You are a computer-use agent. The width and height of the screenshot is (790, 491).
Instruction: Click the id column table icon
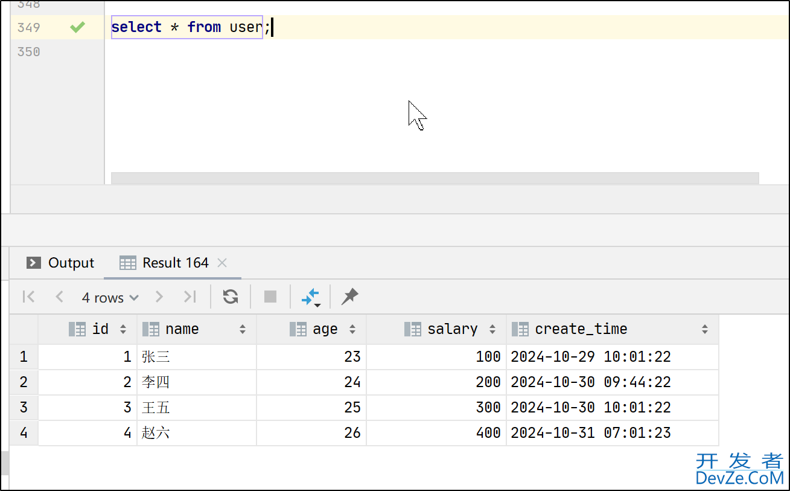coord(77,329)
